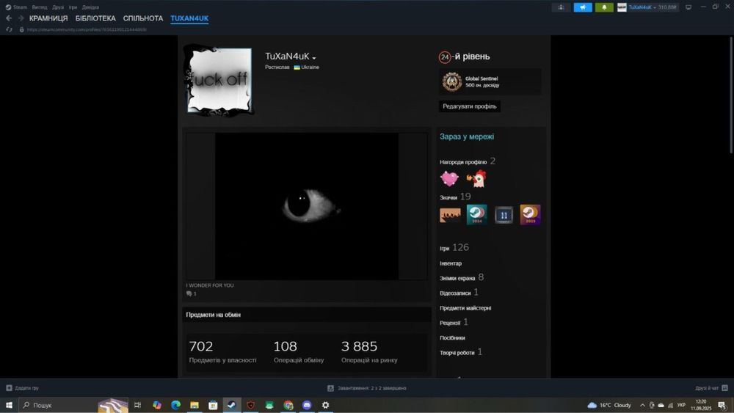734x413 pixels.
Task: Click the level 24 badge circle
Action: pos(444,57)
